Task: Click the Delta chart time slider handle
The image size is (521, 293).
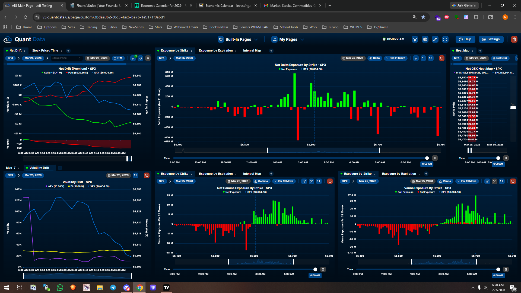Action: tap(427, 158)
